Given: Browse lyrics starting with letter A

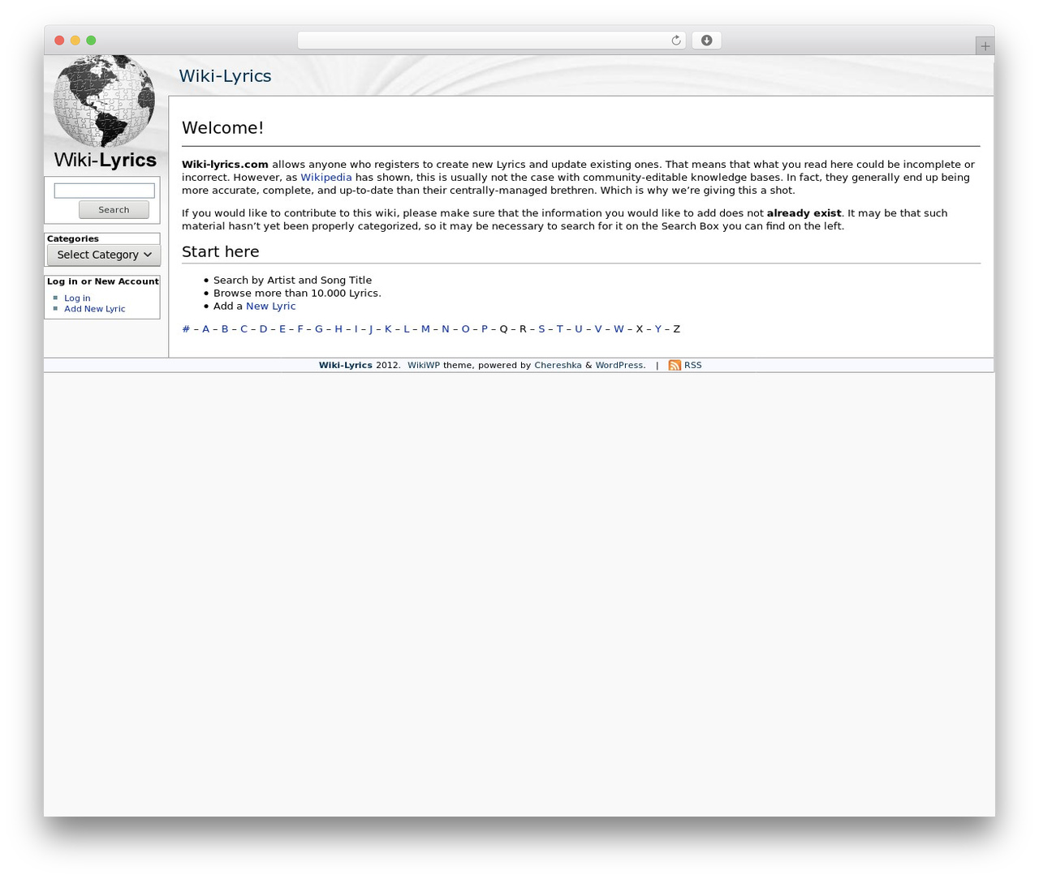Looking at the screenshot, I should (205, 329).
